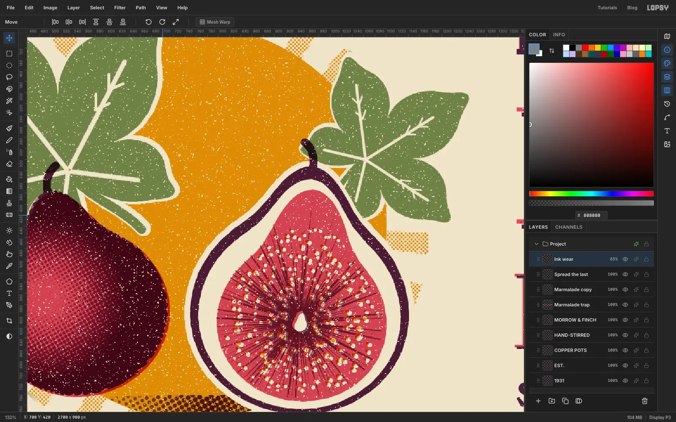Select the HAND-STIRRED layer row
This screenshot has height=422, width=676.
tap(591, 335)
